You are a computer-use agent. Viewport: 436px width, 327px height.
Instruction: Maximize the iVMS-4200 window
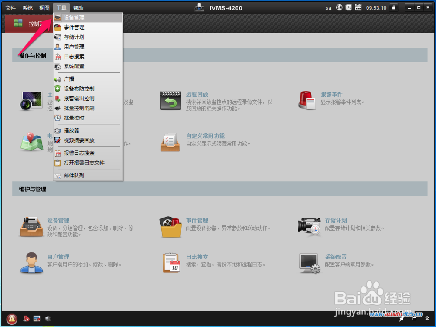coord(419,8)
